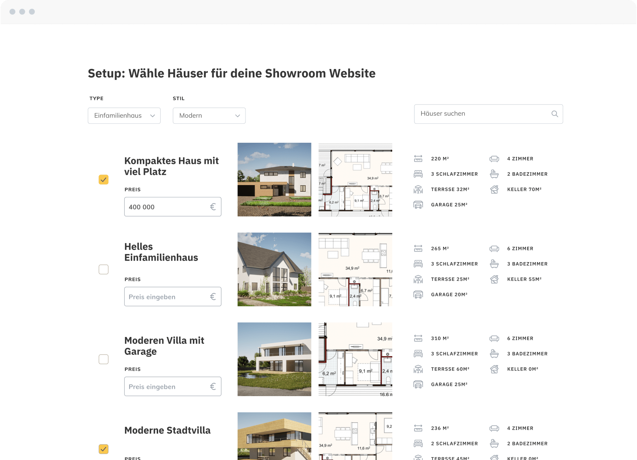
Task: Click the euro icon in Moderen Villa price field
Action: tap(213, 387)
